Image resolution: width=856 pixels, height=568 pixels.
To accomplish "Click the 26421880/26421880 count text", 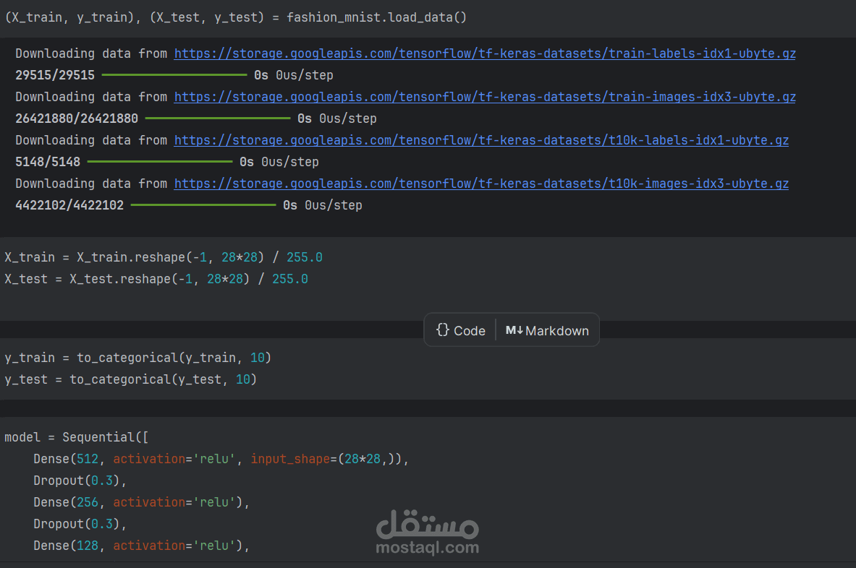I will 77,119.
